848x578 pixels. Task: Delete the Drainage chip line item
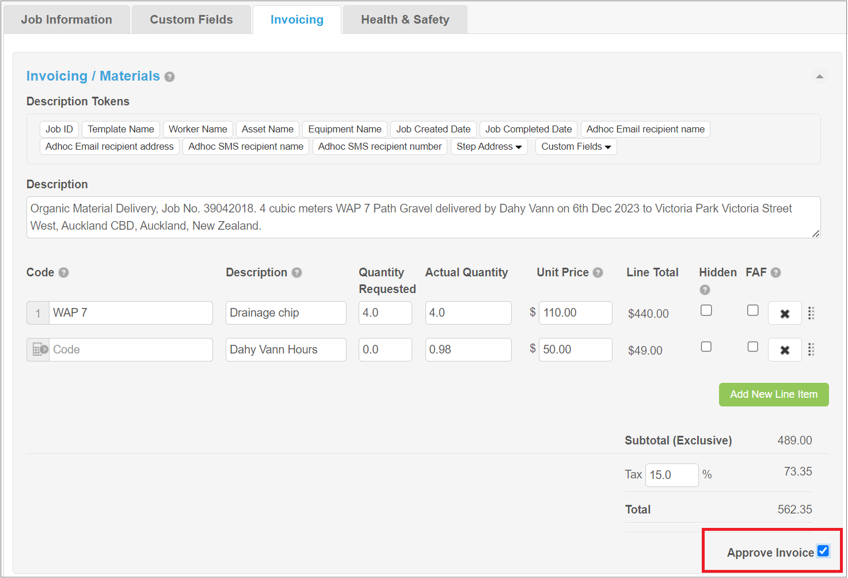[784, 314]
